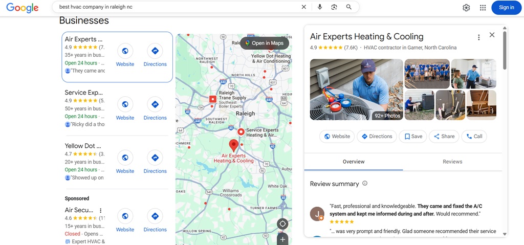Screen dimensions: 524x245
Task: Open the Google apps grid
Action: 483,8
